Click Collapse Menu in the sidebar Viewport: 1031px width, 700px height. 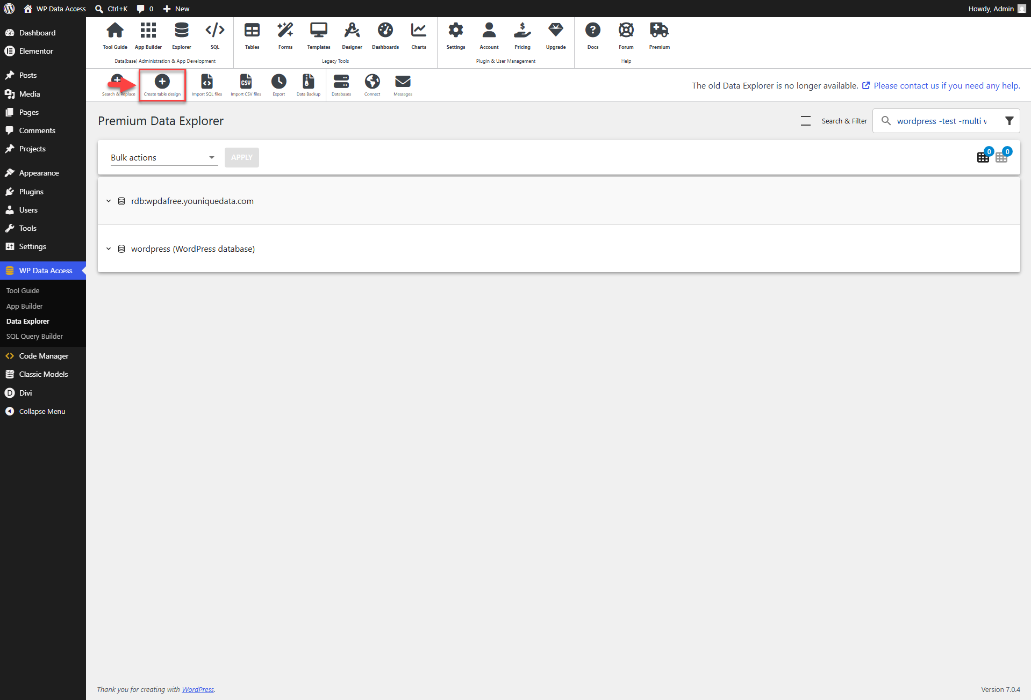pyautogui.click(x=43, y=411)
